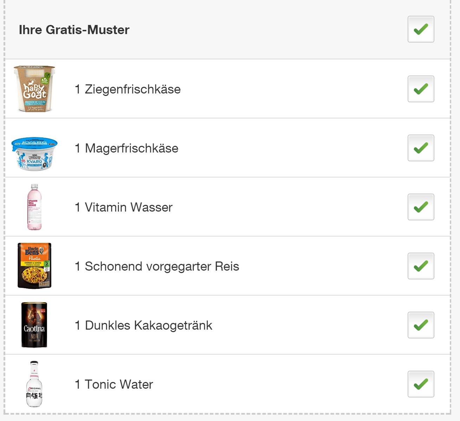Uncheck the Tonic Water checkbox
The image size is (460, 421).
point(421,384)
